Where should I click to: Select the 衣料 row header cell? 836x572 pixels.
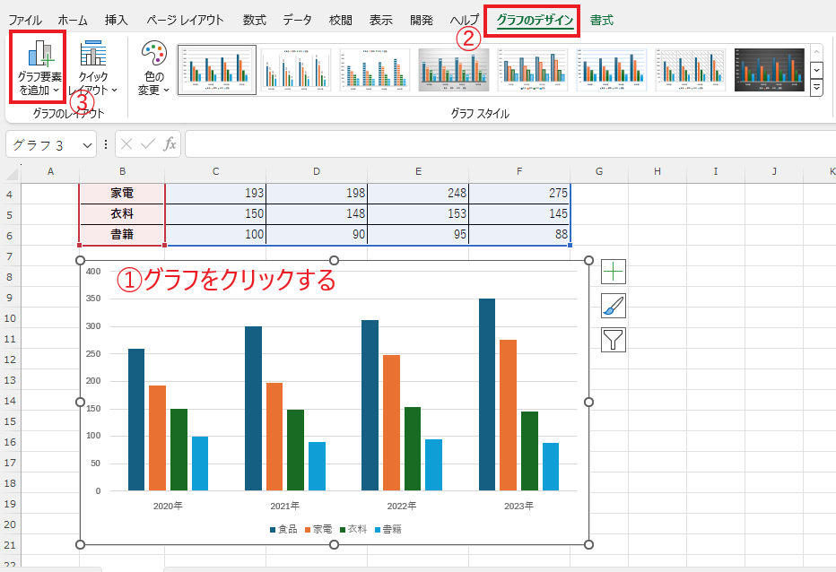[122, 213]
